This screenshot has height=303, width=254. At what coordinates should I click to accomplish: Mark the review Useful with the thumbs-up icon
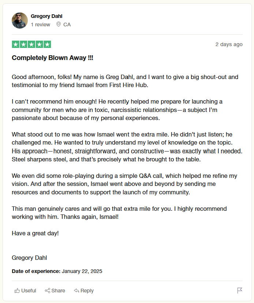(x=17, y=291)
